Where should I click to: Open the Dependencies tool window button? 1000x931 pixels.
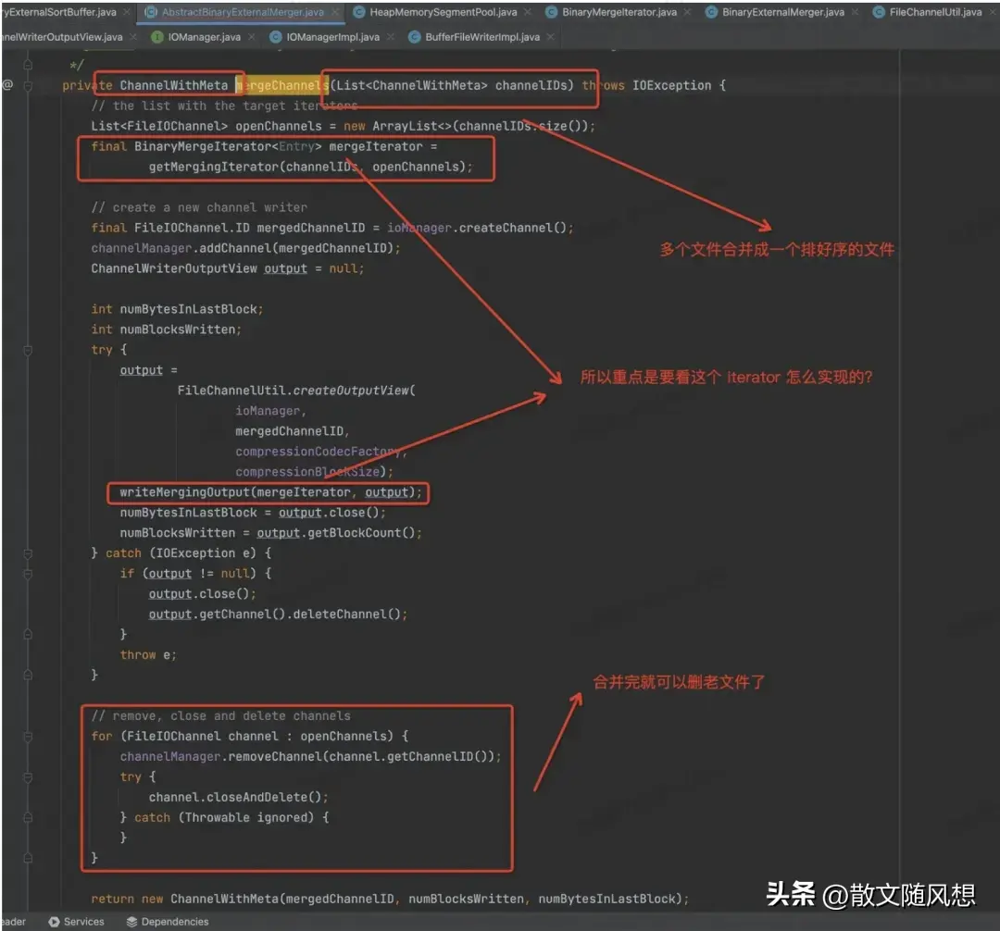[168, 922]
